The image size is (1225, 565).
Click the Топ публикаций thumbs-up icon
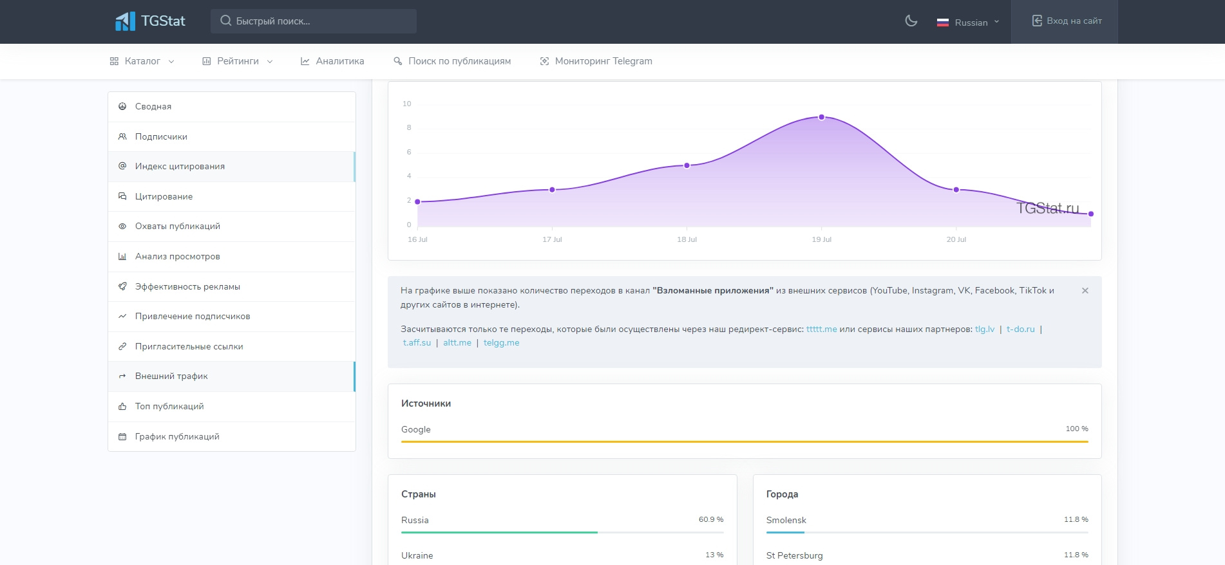click(122, 406)
